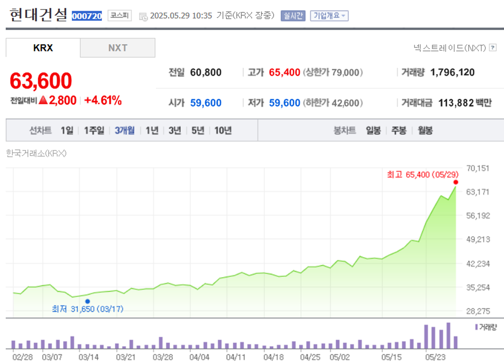Show the 일봉 daily candle chart
The width and height of the screenshot is (504, 363).
point(373,130)
